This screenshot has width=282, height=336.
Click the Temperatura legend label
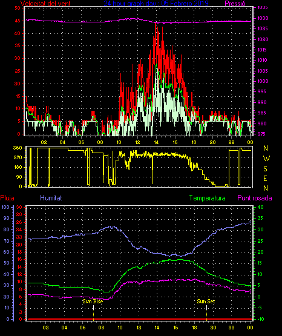coord(208,198)
